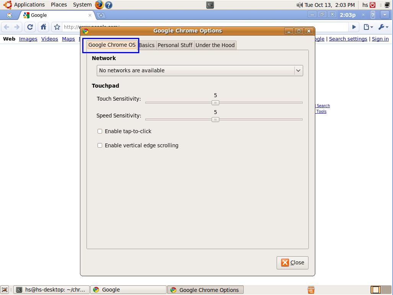
Task: Switch to Google window in taskbar
Action: pos(128,290)
